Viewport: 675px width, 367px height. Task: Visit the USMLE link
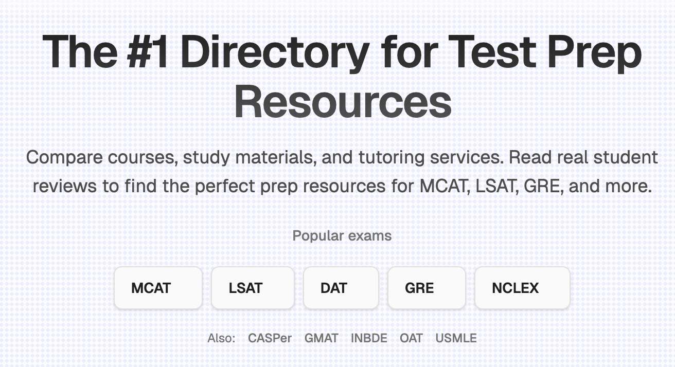456,338
